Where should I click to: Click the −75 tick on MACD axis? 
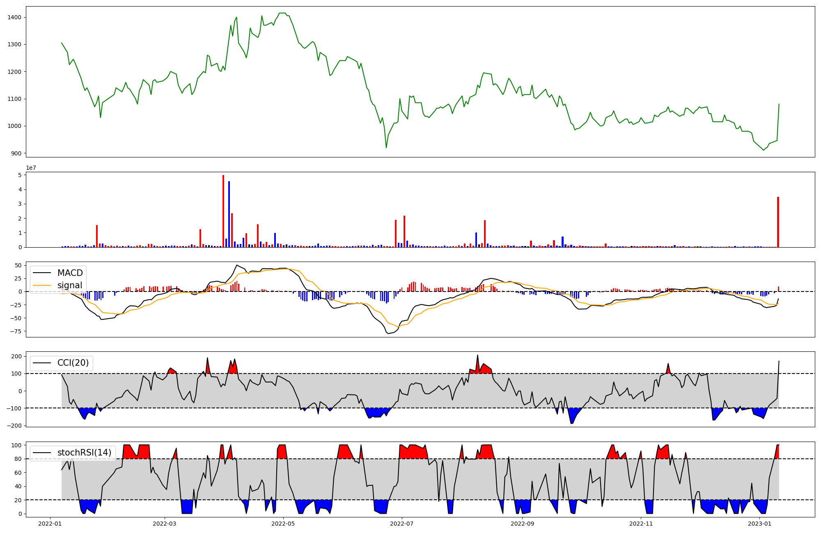click(x=15, y=331)
